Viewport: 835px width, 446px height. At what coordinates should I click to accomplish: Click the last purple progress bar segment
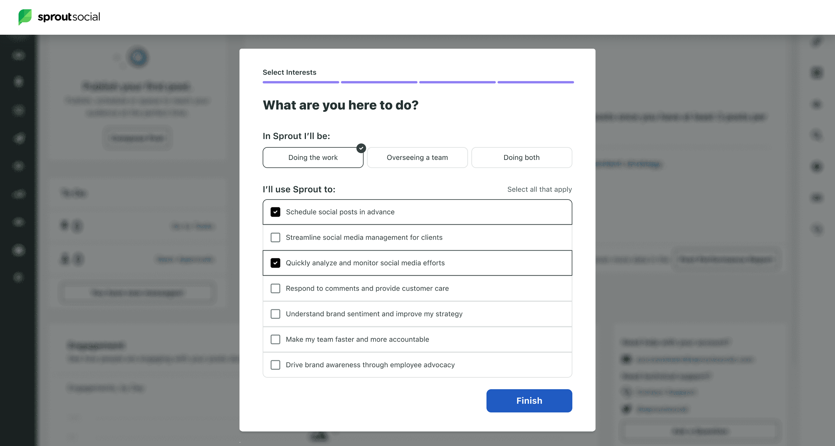pyautogui.click(x=536, y=82)
